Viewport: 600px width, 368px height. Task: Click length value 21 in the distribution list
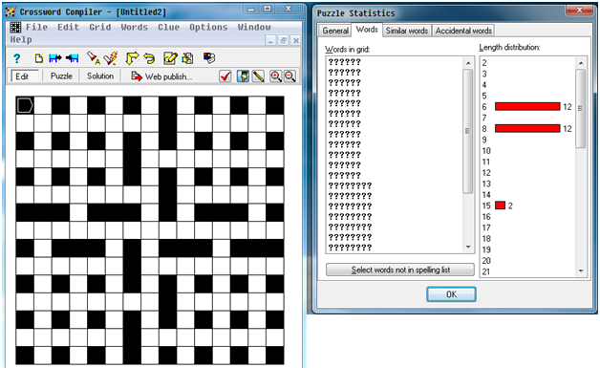486,271
